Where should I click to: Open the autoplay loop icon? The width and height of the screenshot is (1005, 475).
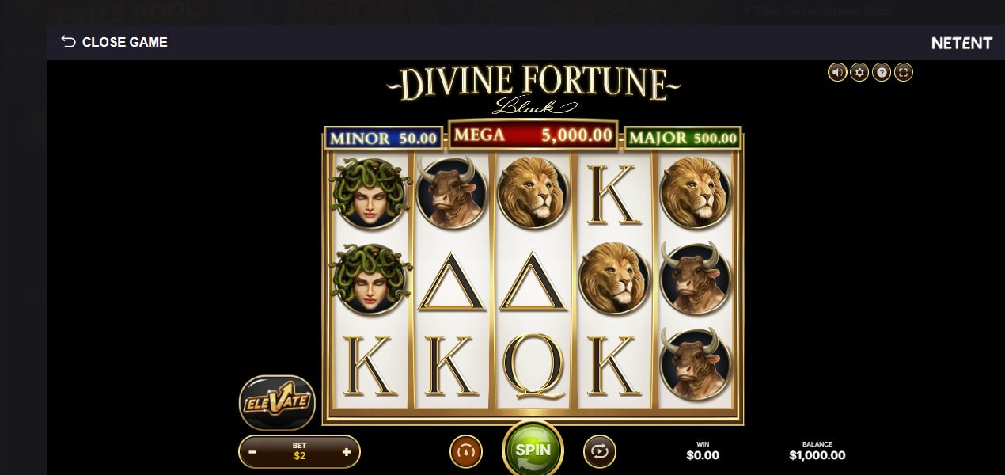(x=600, y=451)
